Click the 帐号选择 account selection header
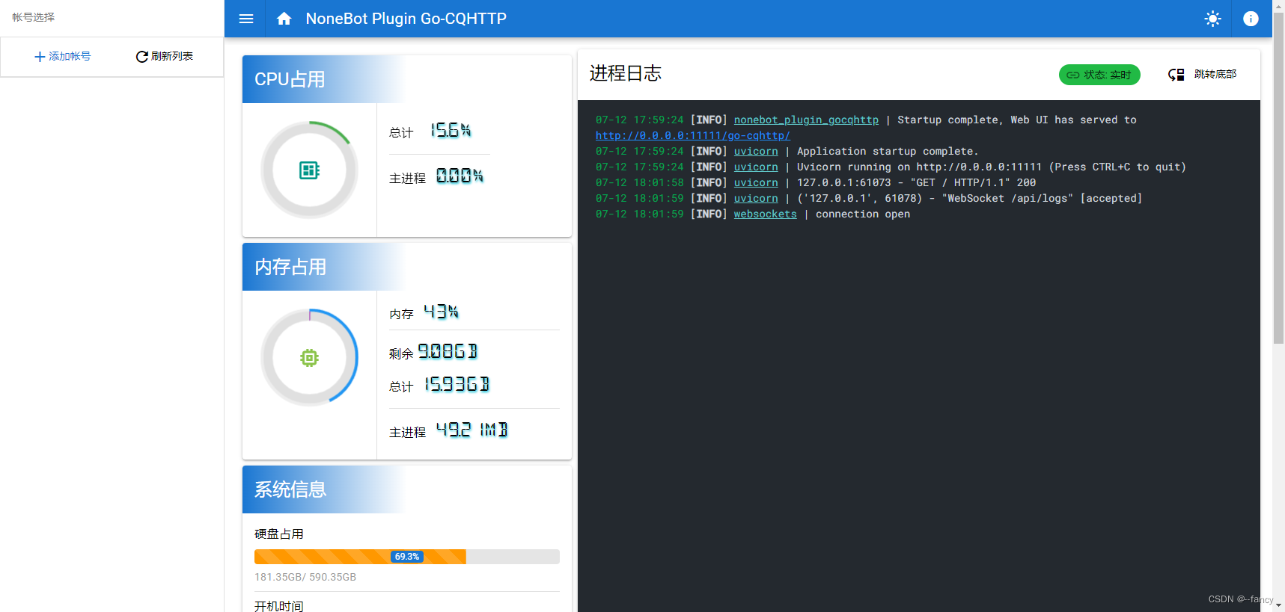 (34, 17)
